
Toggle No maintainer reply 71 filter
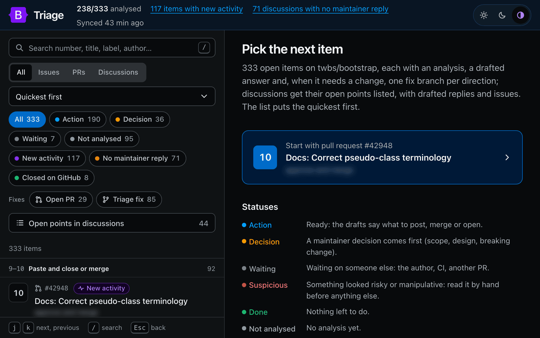coord(138,158)
